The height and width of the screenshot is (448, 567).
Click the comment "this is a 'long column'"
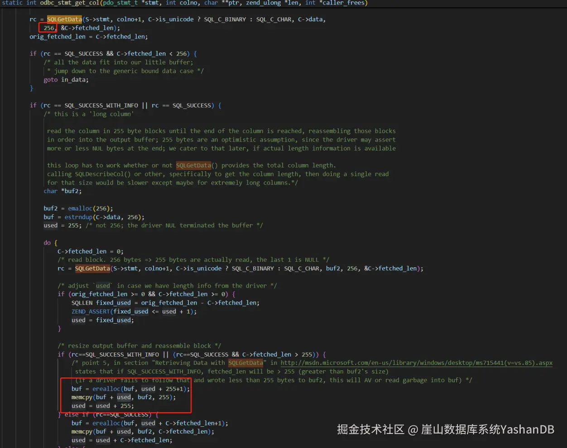pyautogui.click(x=89, y=114)
